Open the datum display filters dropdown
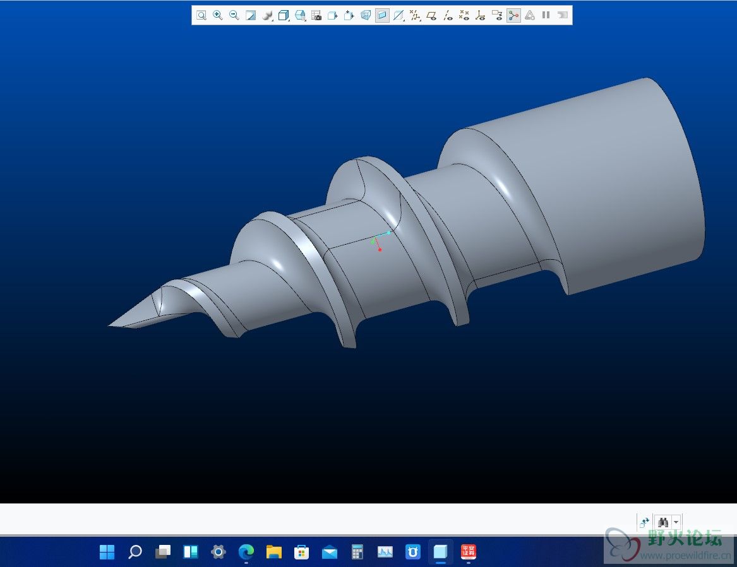737x567 pixels. pos(415,16)
